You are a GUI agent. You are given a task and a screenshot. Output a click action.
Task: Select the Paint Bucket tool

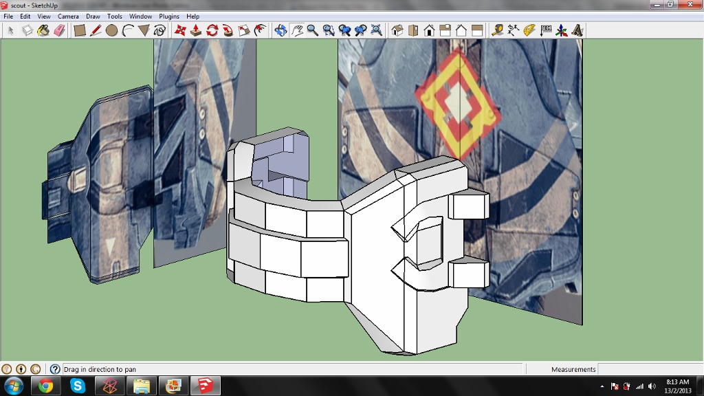pyautogui.click(x=43, y=30)
